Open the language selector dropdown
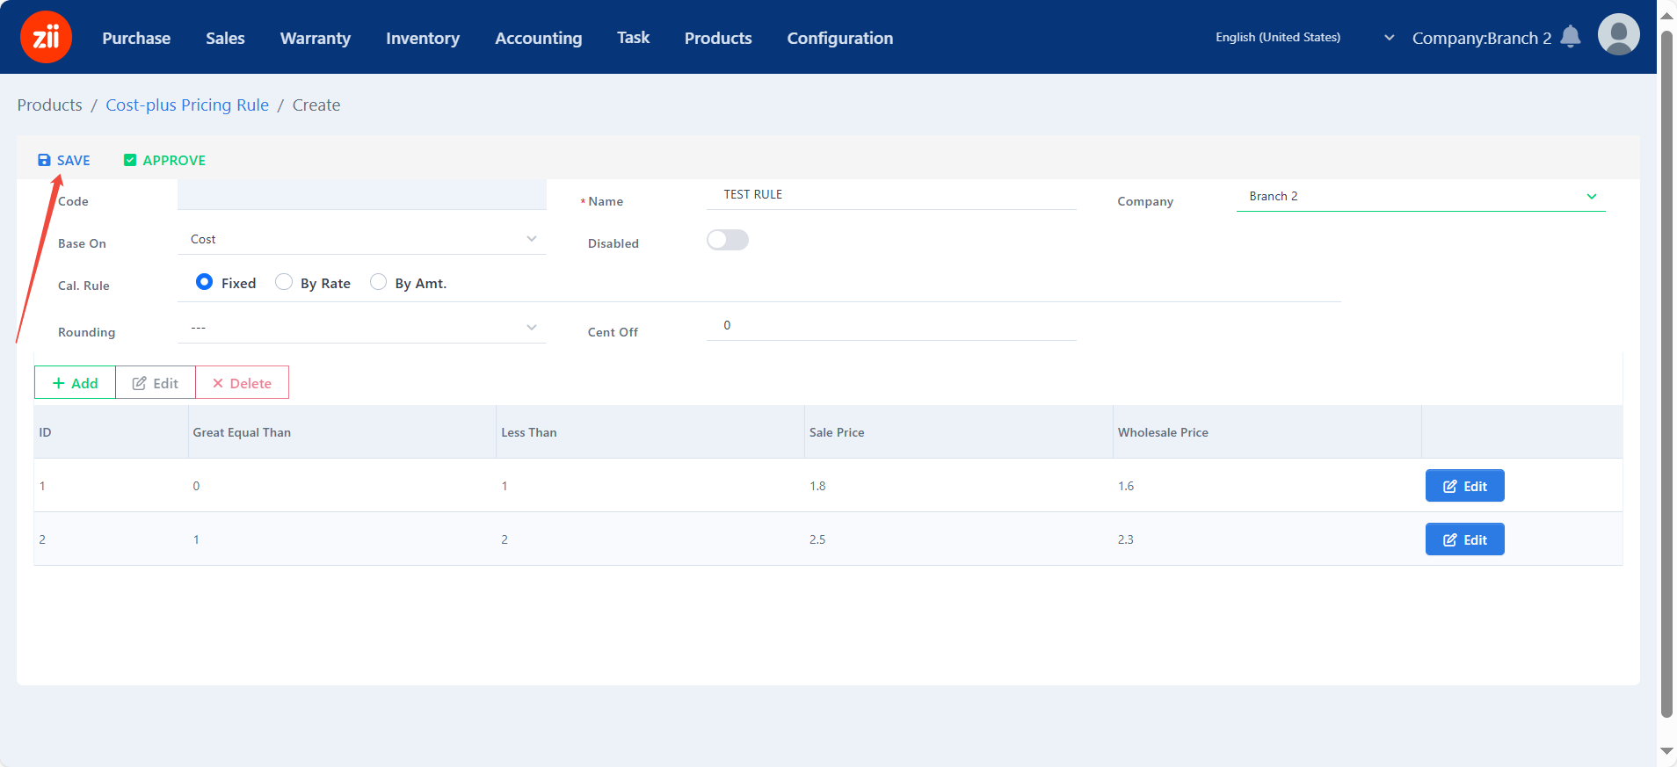1677x767 pixels. tap(1304, 37)
